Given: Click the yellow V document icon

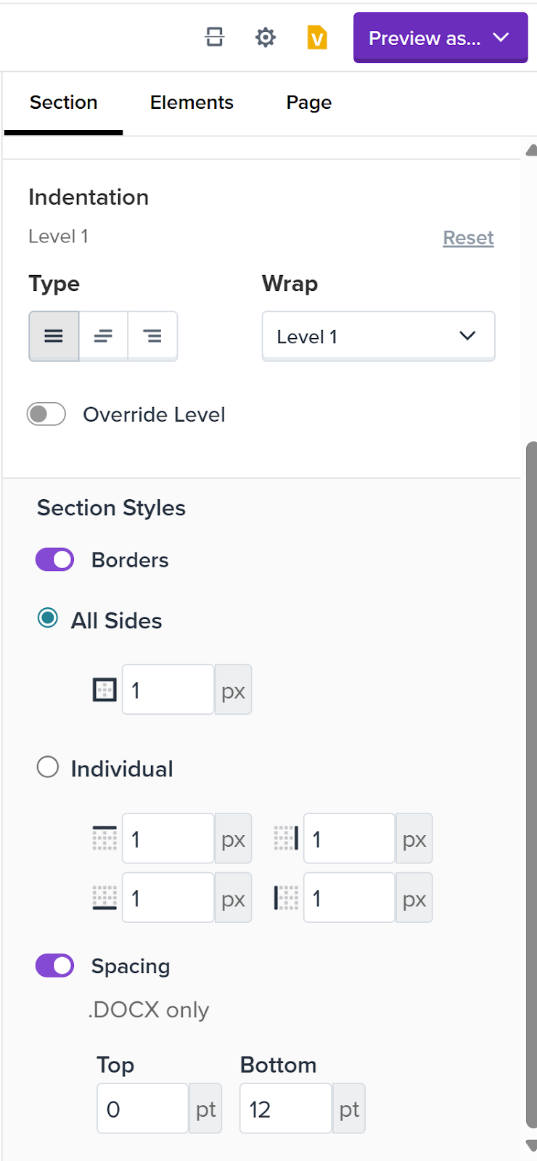Looking at the screenshot, I should (x=317, y=37).
